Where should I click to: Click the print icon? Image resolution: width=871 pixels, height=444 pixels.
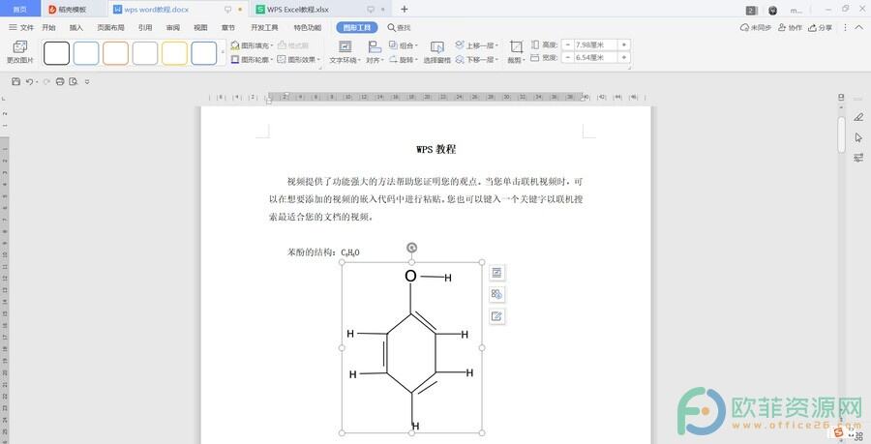pos(60,81)
